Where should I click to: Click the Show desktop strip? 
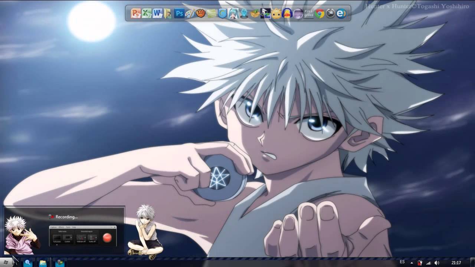[x=472, y=263]
